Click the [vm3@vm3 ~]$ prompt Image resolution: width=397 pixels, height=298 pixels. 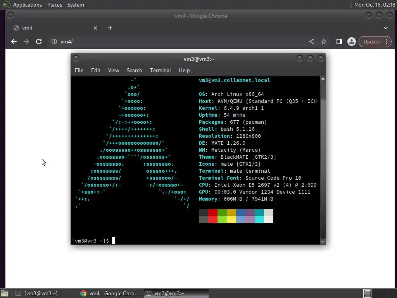click(90, 241)
